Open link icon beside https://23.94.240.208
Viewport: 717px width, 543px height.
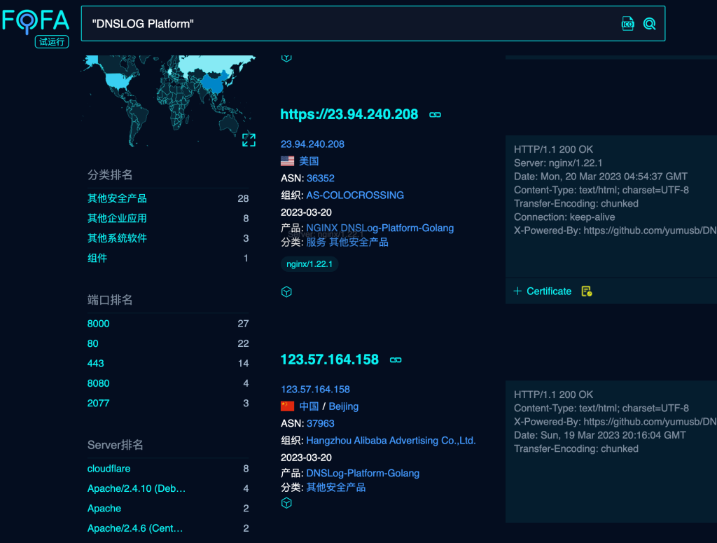(x=435, y=115)
